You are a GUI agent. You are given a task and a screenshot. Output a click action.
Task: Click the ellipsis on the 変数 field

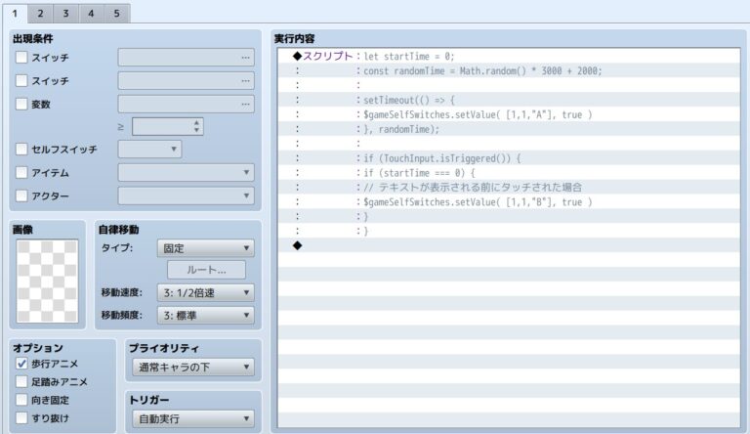[x=245, y=104]
